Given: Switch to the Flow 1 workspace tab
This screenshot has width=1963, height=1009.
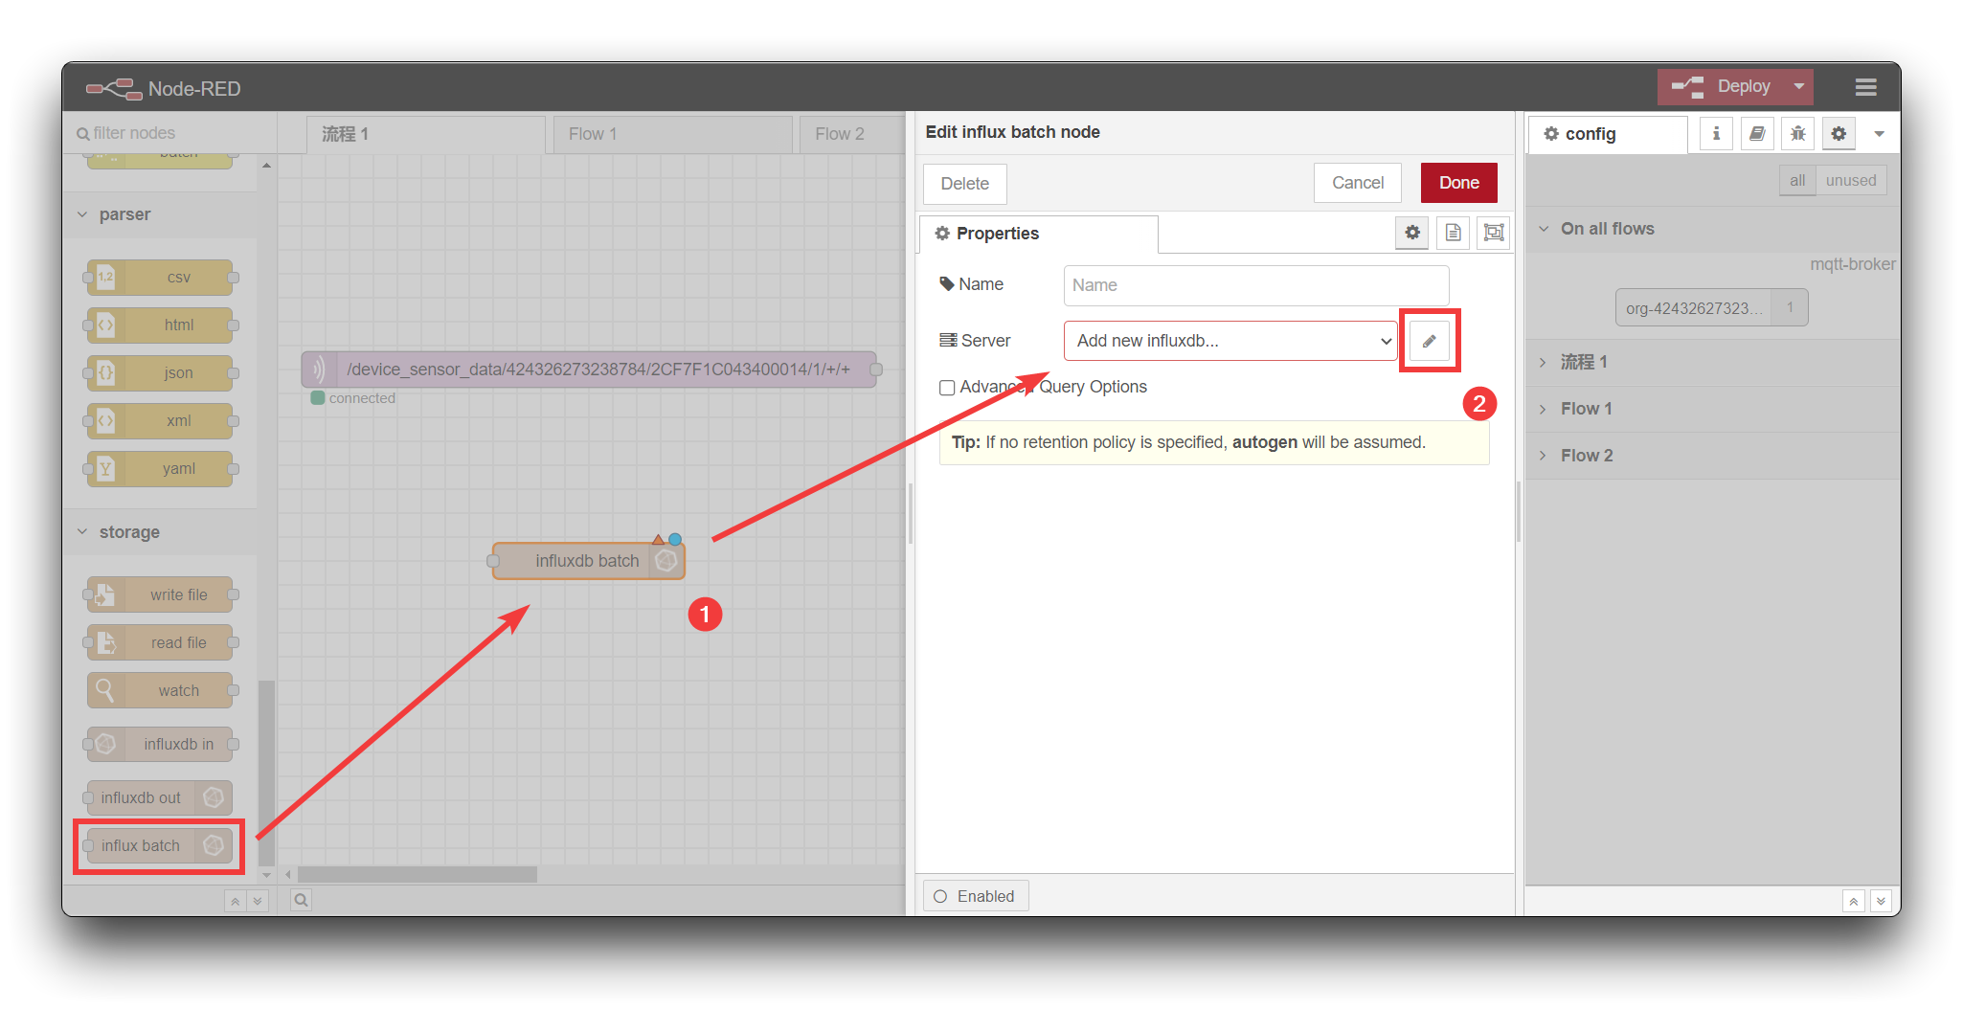Looking at the screenshot, I should click(673, 135).
